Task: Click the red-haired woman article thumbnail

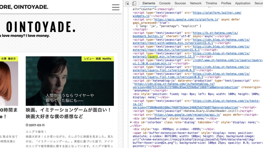Action: pyautogui.click(x=9, y=81)
